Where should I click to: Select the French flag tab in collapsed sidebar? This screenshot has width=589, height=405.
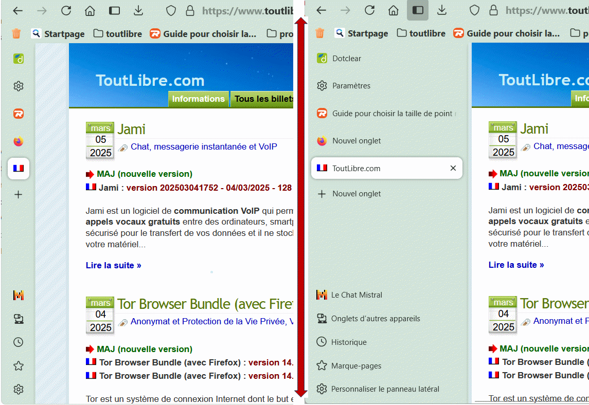click(19, 168)
